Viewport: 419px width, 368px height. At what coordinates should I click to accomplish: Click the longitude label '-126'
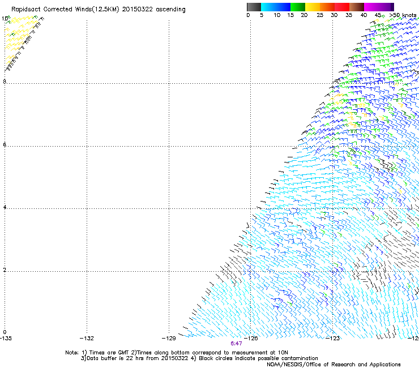[251, 339]
